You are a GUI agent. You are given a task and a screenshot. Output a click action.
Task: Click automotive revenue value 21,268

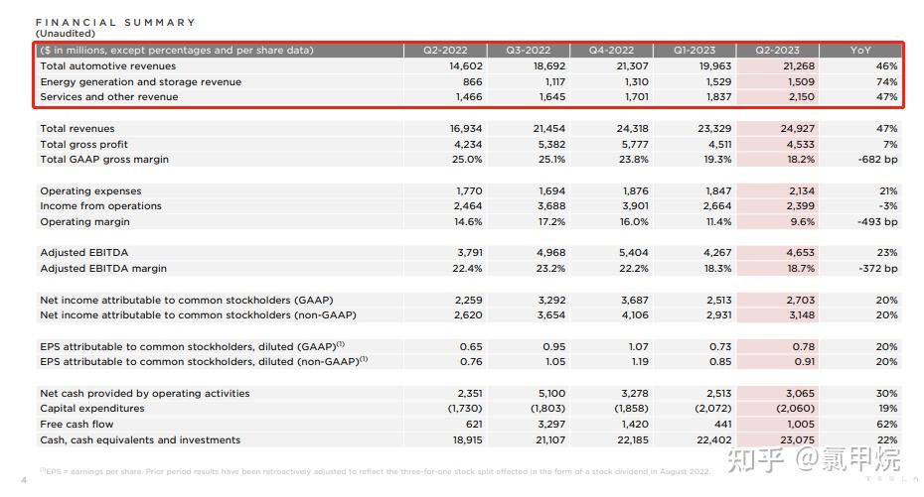click(x=799, y=66)
